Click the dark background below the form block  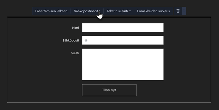click(109, 107)
